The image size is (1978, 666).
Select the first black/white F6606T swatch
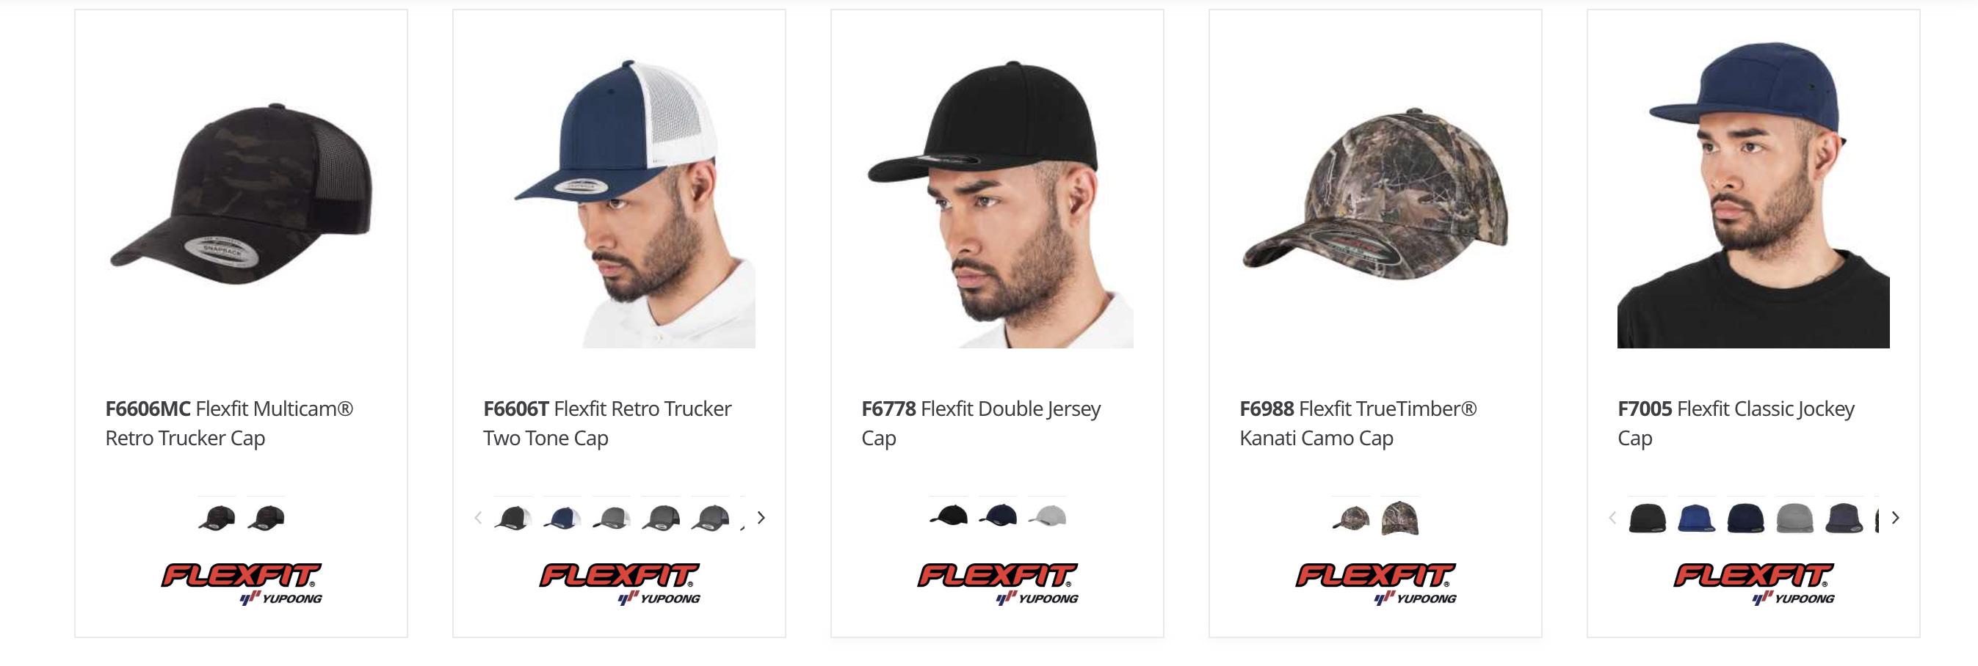click(x=513, y=518)
